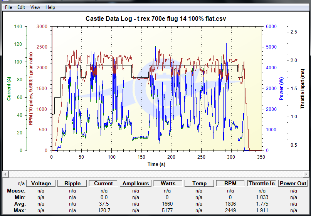This screenshot has height=216, width=311.
Task: Click the Power (W) axis label
Action: click(281, 89)
